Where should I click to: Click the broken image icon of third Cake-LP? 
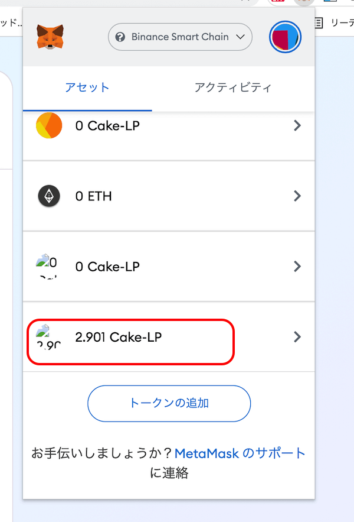point(42,261)
